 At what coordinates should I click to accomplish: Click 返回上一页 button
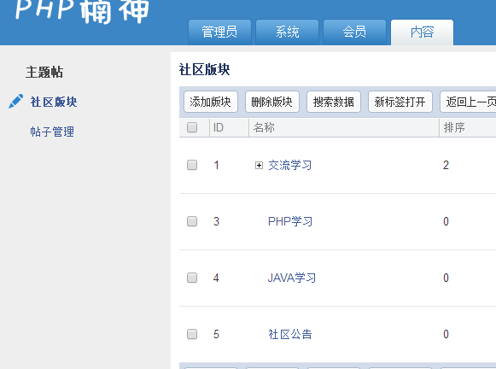470,102
